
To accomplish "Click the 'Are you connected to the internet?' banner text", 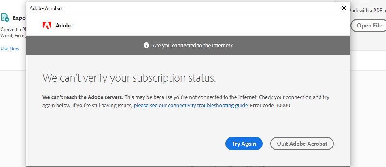I will click(x=193, y=46).
